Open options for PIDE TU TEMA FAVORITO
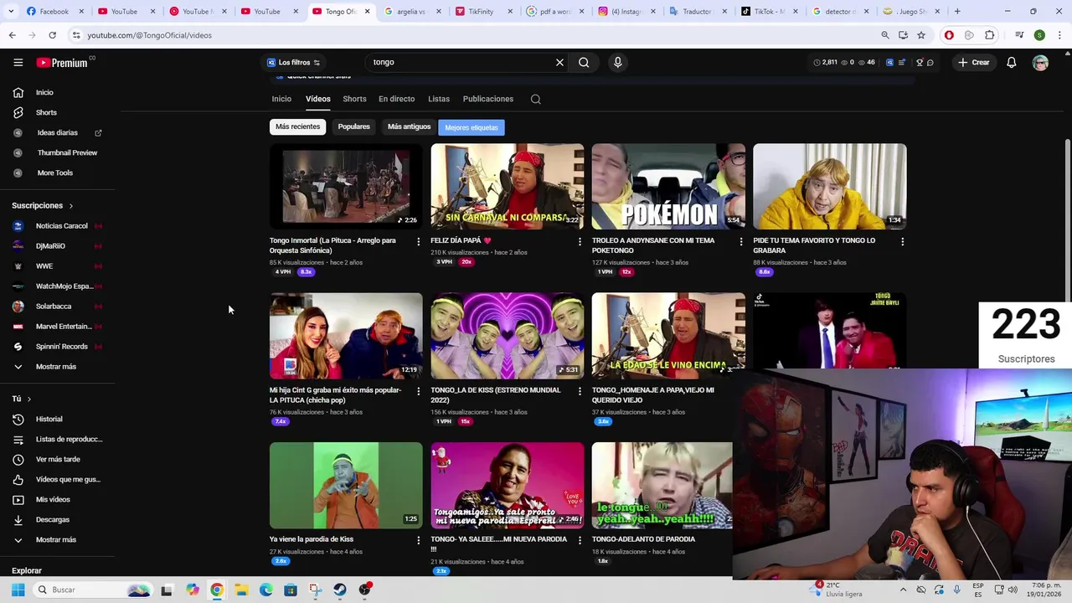Image resolution: width=1072 pixels, height=603 pixels. [x=902, y=241]
